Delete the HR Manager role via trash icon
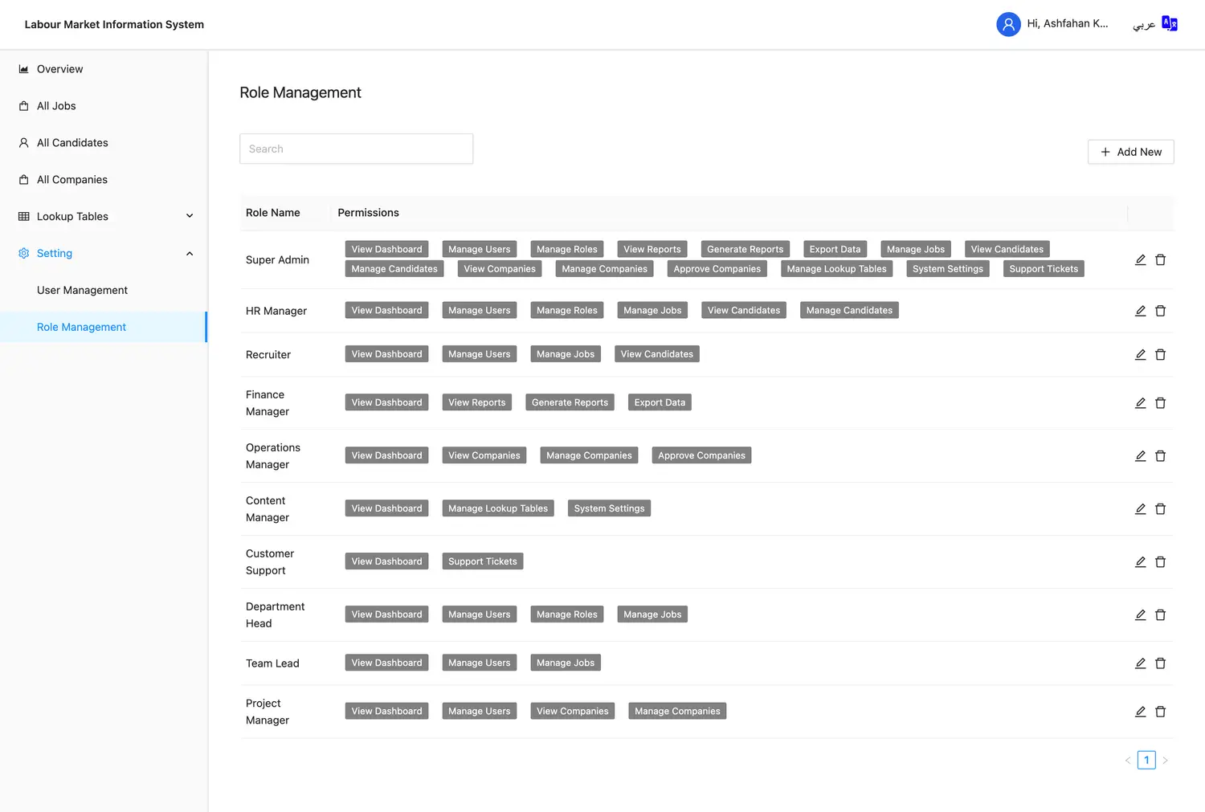 click(1160, 311)
